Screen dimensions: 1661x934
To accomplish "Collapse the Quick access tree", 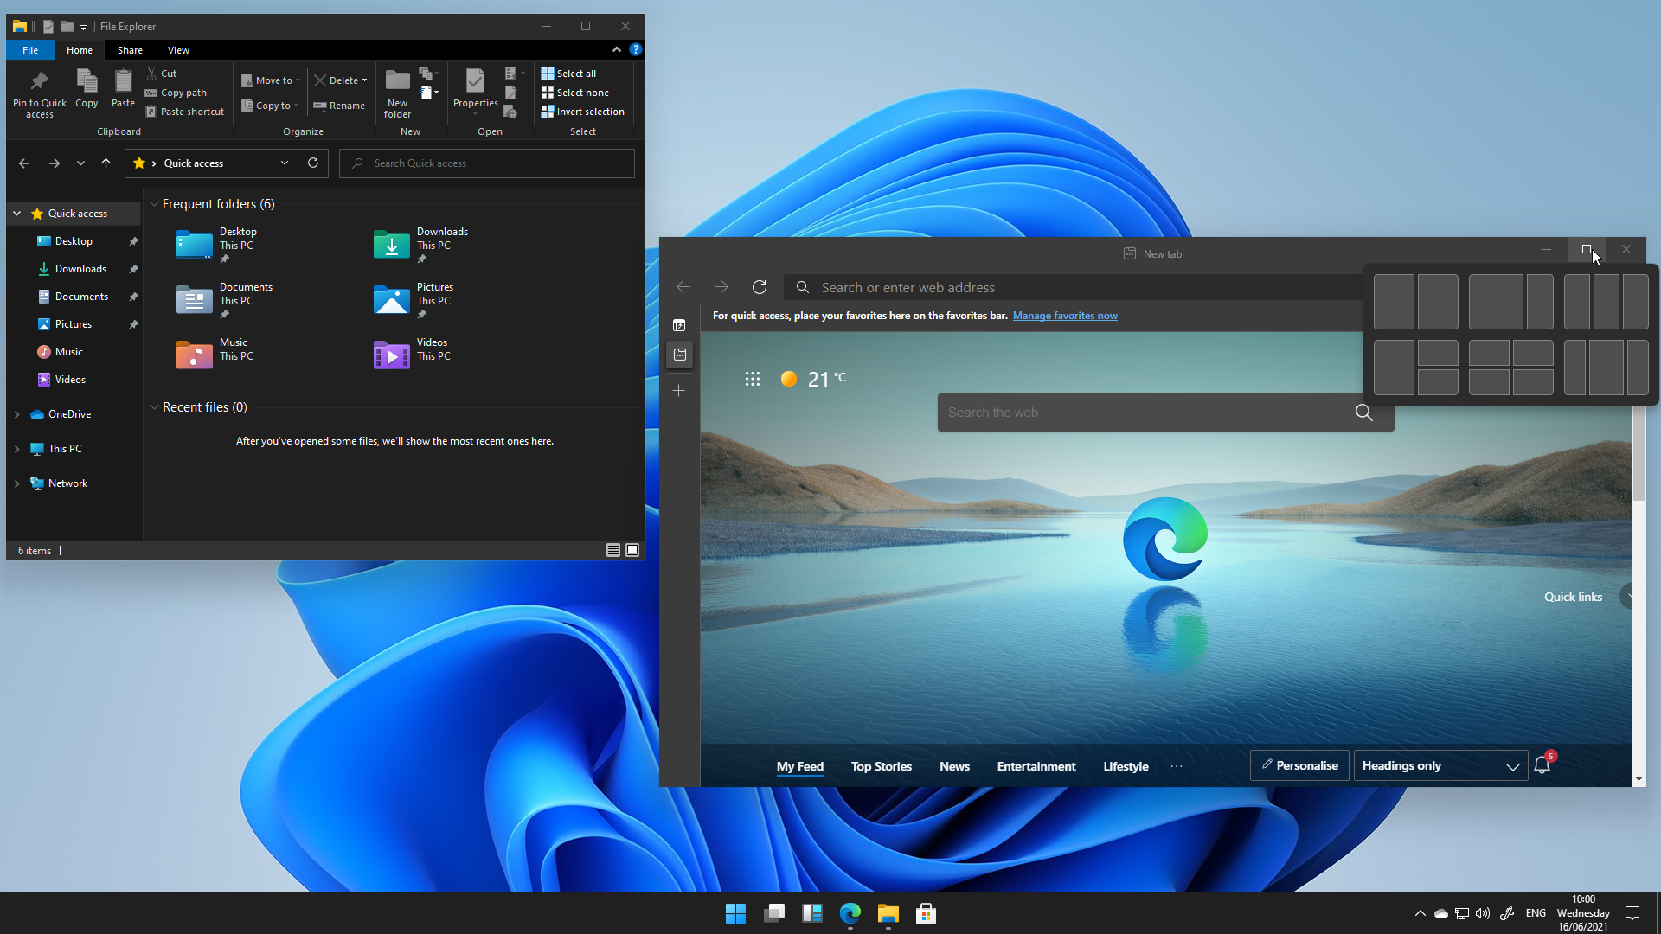I will (x=17, y=213).
